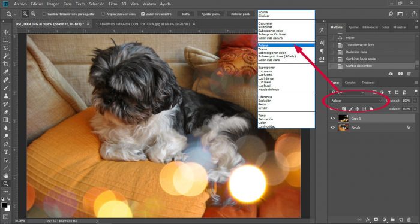This screenshot has width=420, height=224.
Task: Create new adjustment layer icon
Action: [x=385, y=220]
